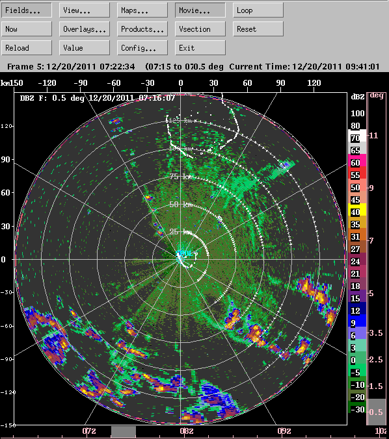The height and width of the screenshot is (439, 389).
Task: Click the 55 dBZ red color swatch
Action: point(357,173)
